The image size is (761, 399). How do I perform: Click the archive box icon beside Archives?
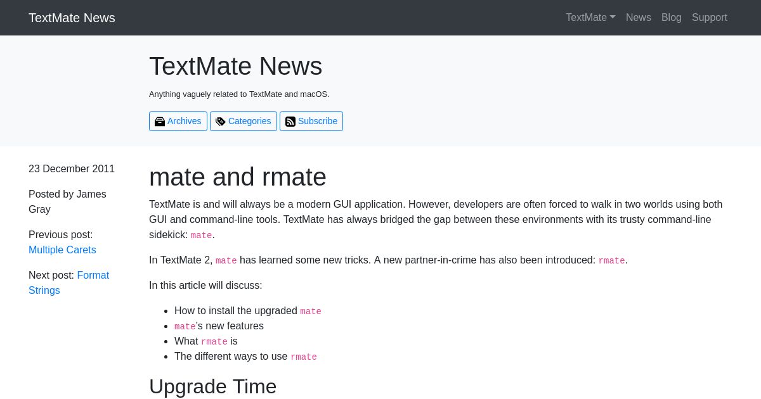[160, 122]
